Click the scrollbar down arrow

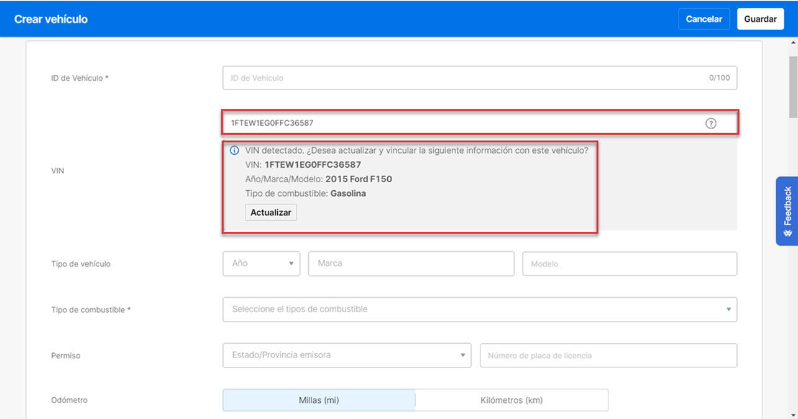click(793, 414)
